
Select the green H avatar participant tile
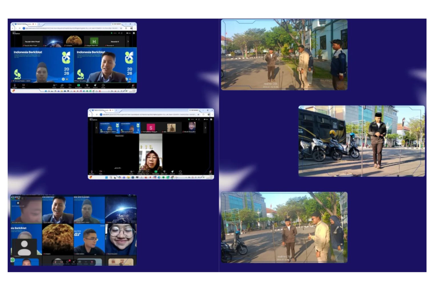[94, 42]
